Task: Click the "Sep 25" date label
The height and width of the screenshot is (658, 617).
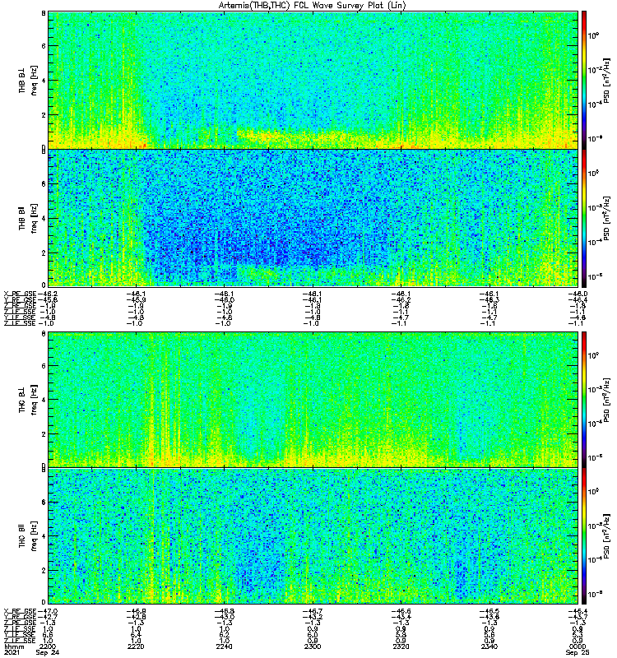Action: 578,652
